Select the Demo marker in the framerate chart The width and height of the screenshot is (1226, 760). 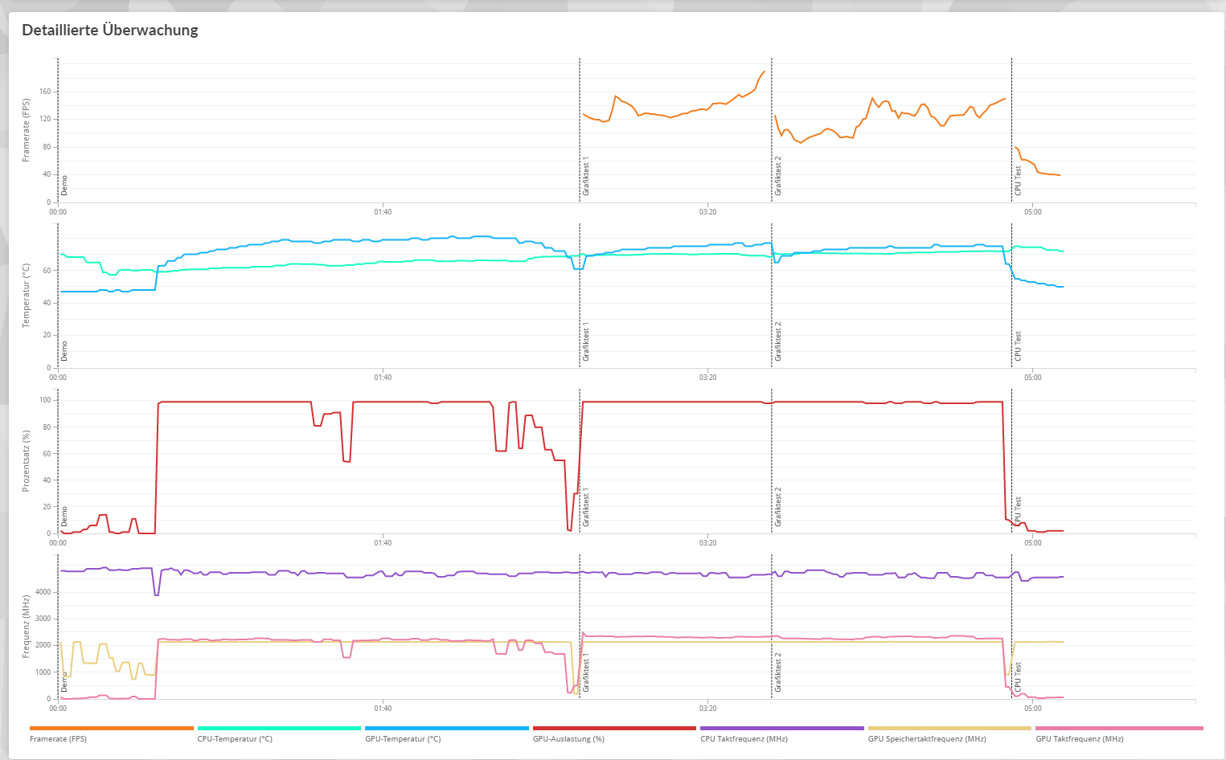point(64,186)
